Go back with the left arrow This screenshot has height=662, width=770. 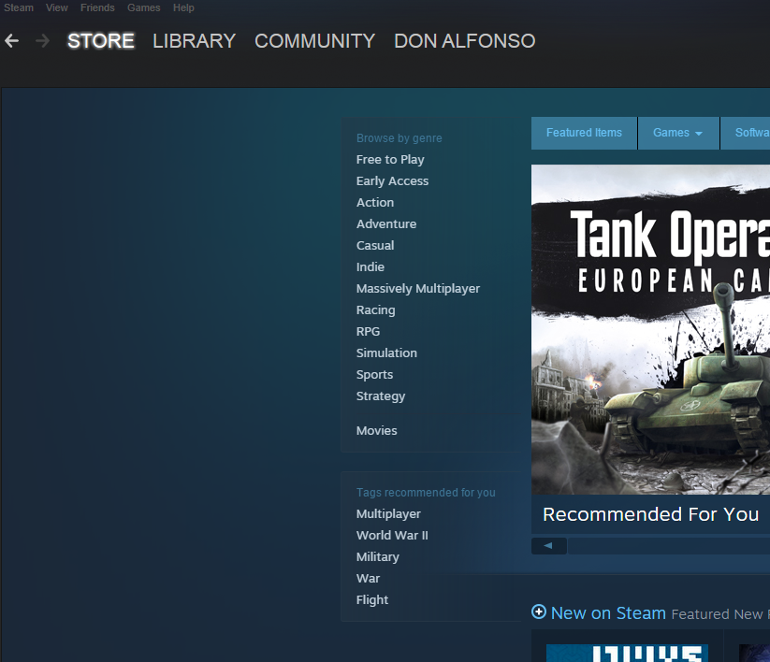12,41
